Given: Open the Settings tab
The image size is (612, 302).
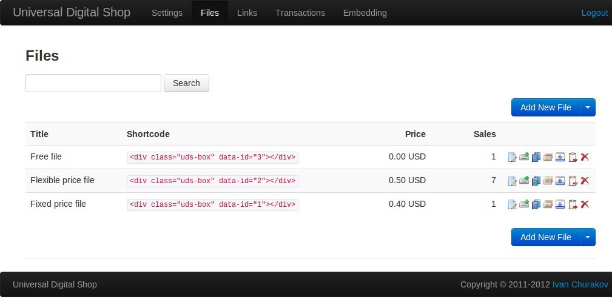Looking at the screenshot, I should 167,13.
